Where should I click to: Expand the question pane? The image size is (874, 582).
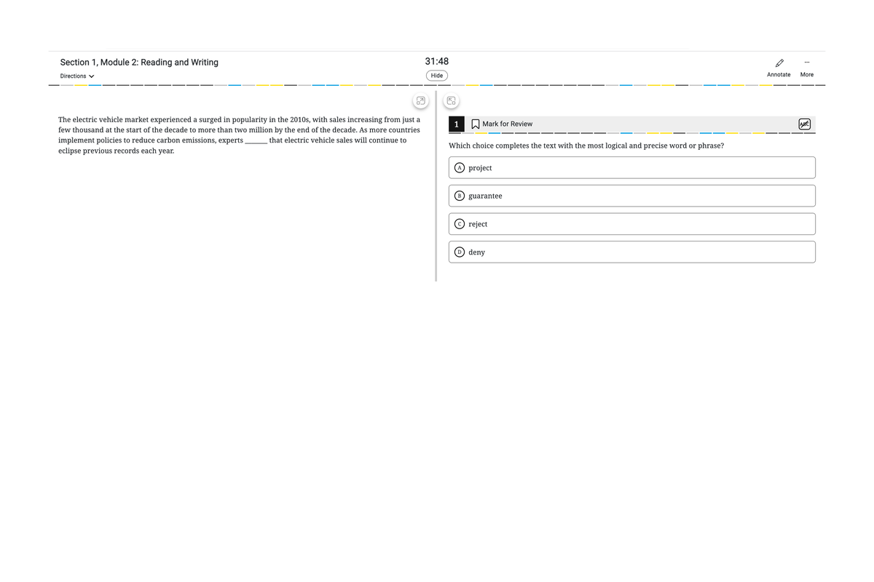452,101
